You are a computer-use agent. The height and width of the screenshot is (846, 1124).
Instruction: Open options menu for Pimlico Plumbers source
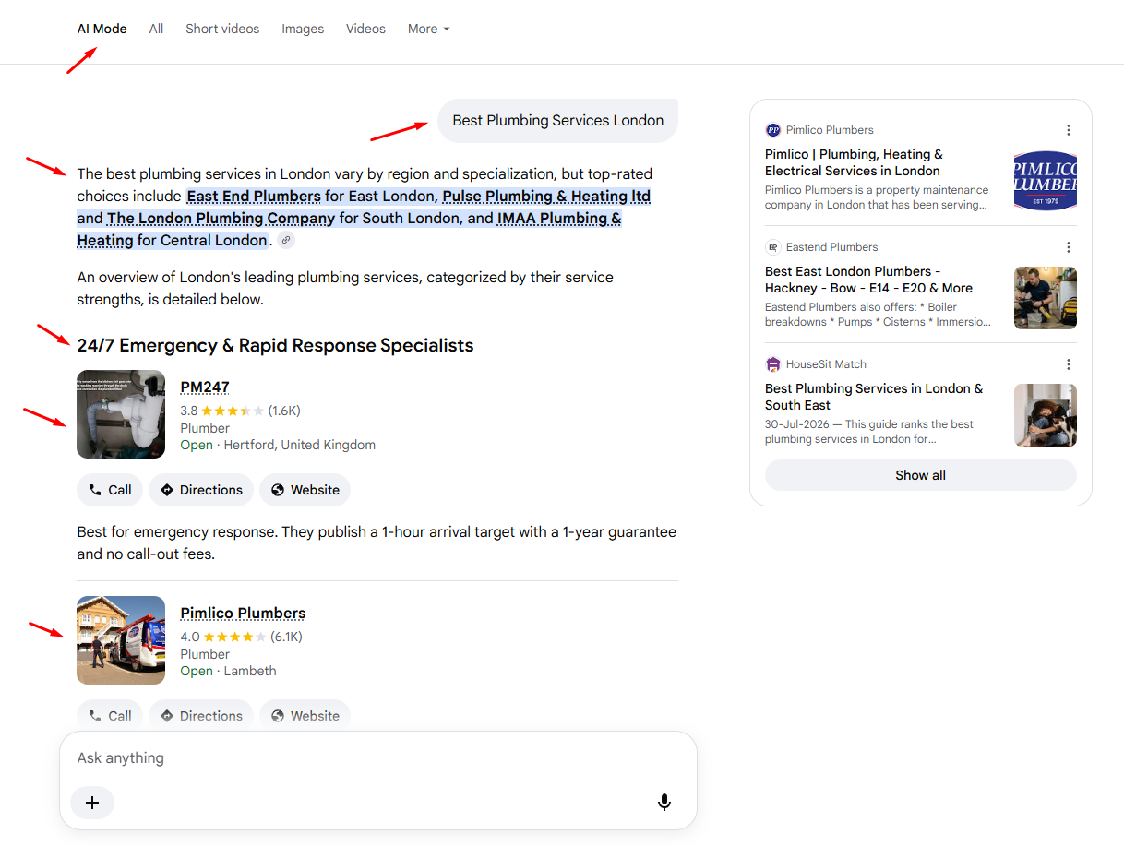tap(1069, 130)
